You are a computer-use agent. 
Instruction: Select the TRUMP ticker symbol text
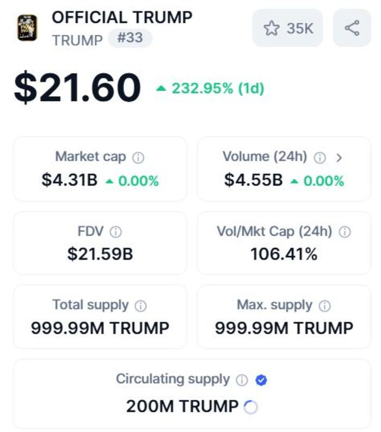tap(77, 40)
